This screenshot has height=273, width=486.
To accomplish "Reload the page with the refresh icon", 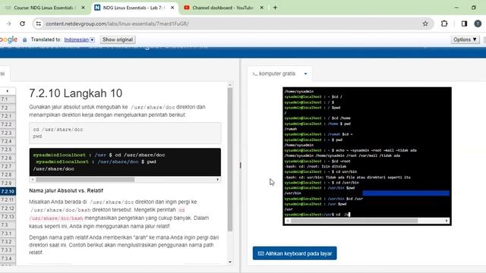I will coord(22,24).
